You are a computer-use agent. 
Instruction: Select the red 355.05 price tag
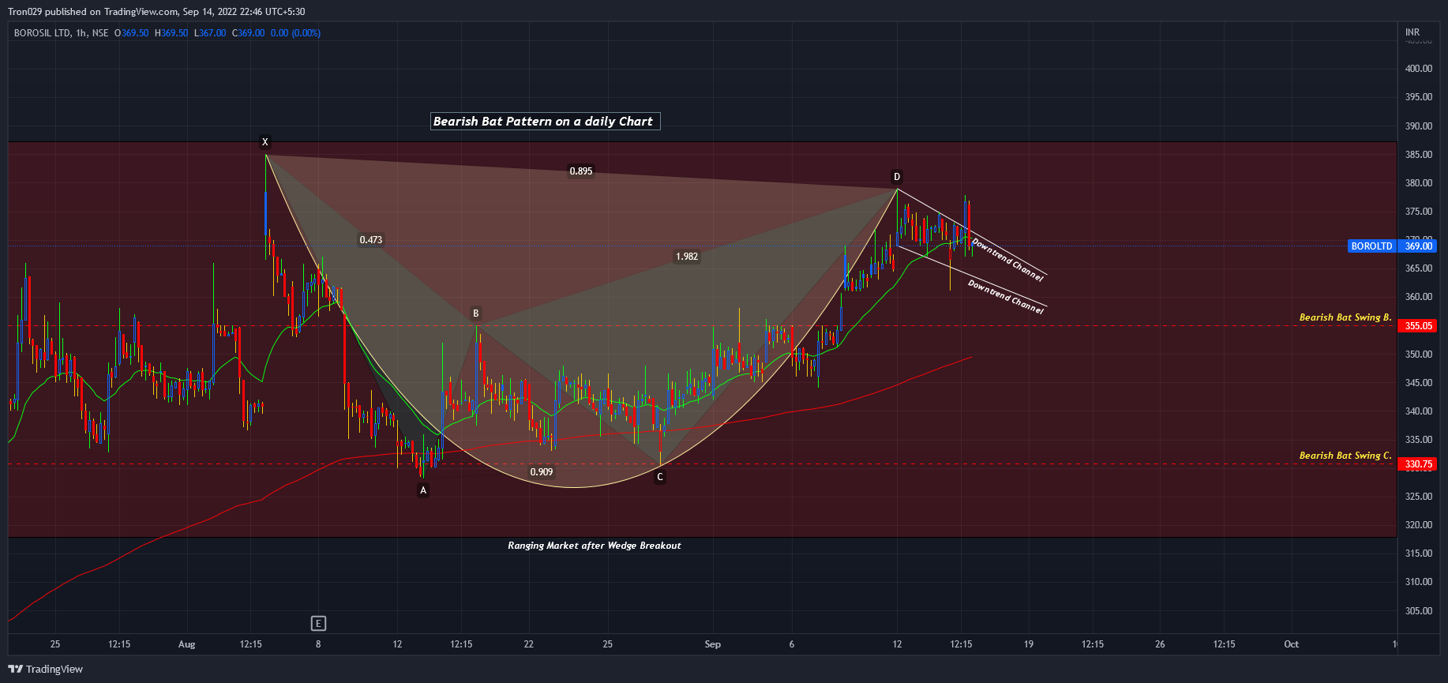coord(1418,326)
